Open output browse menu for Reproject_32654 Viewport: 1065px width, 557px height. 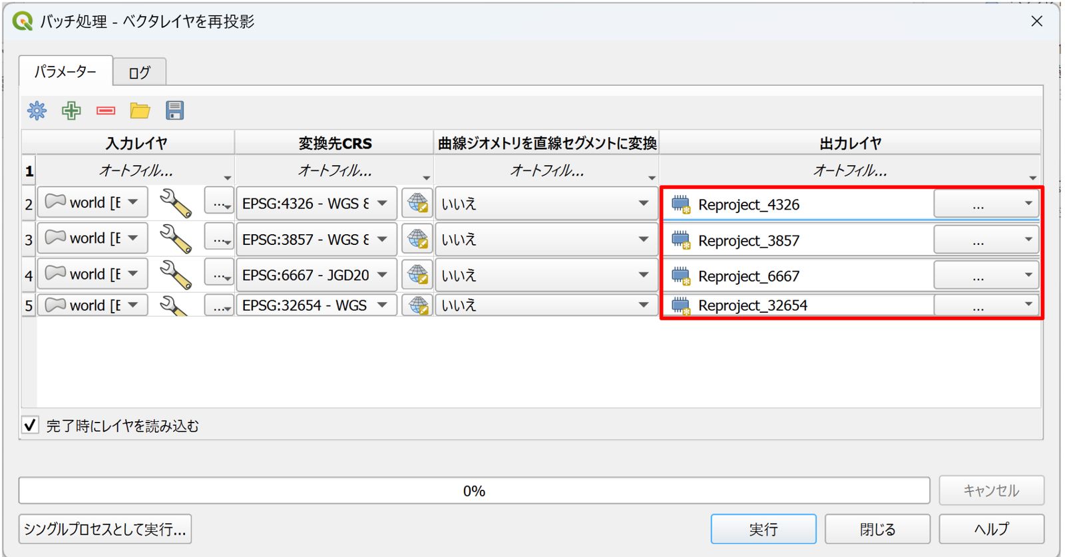tap(986, 305)
